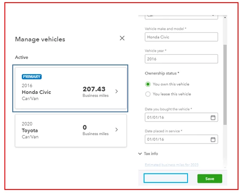The height and width of the screenshot is (193, 242).
Task: Open calendar for Date you bought the vehicle
Action: click(213, 118)
